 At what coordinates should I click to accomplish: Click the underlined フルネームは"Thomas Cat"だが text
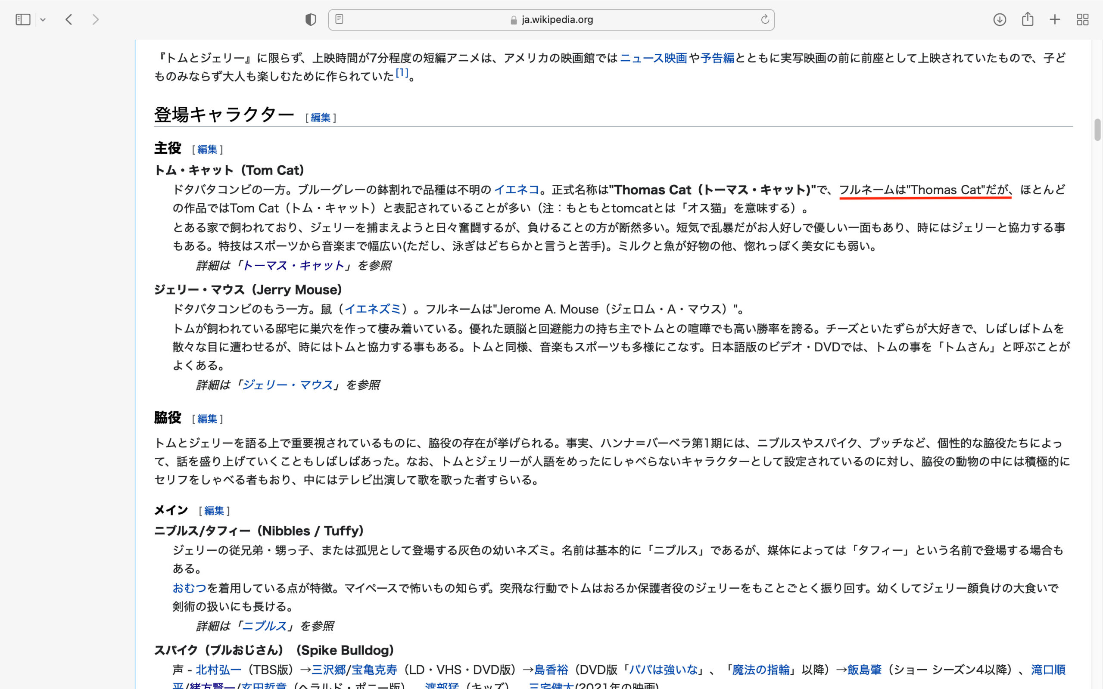point(925,189)
